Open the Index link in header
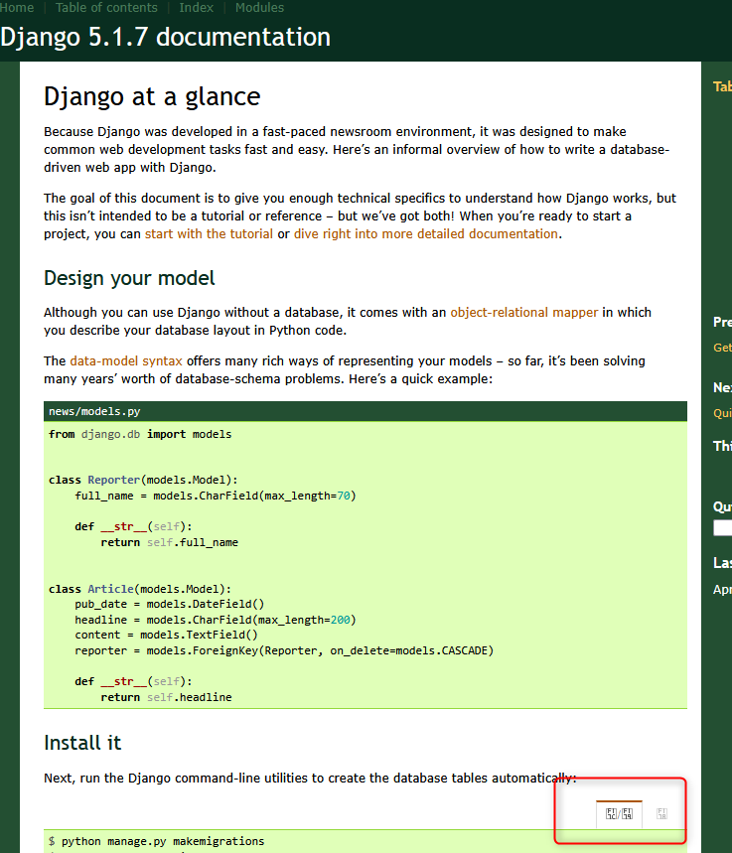732x853 pixels. (x=197, y=8)
